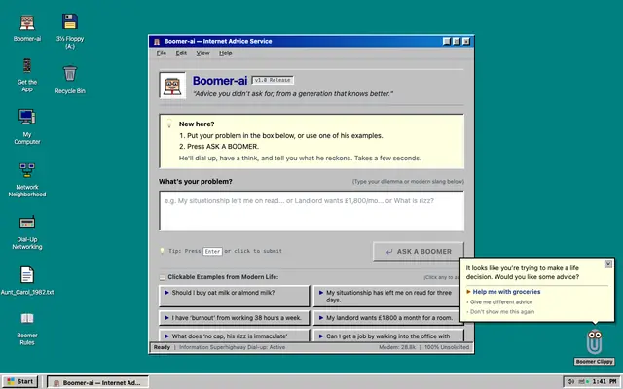Image resolution: width=623 pixels, height=389 pixels.
Task: Open the Start menu
Action: pyautogui.click(x=20, y=382)
